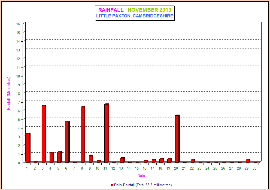
Task: Click y-axis value label 13
Action: pos(18,50)
